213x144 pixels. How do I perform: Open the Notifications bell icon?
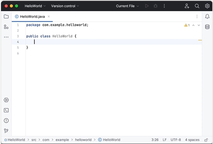pyautogui.click(x=207, y=17)
